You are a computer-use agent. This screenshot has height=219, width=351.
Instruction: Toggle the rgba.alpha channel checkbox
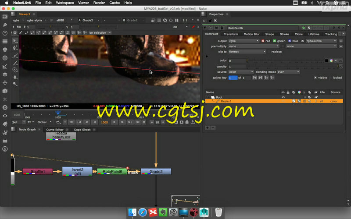(302, 41)
